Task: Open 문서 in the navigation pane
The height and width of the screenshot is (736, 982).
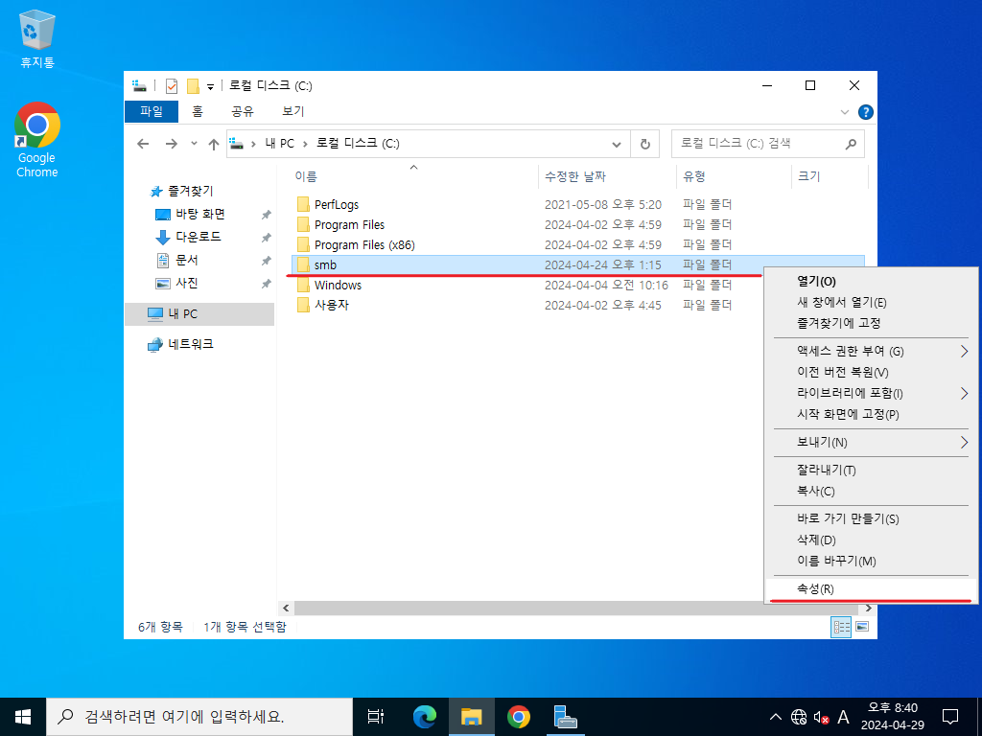Action: click(x=187, y=261)
